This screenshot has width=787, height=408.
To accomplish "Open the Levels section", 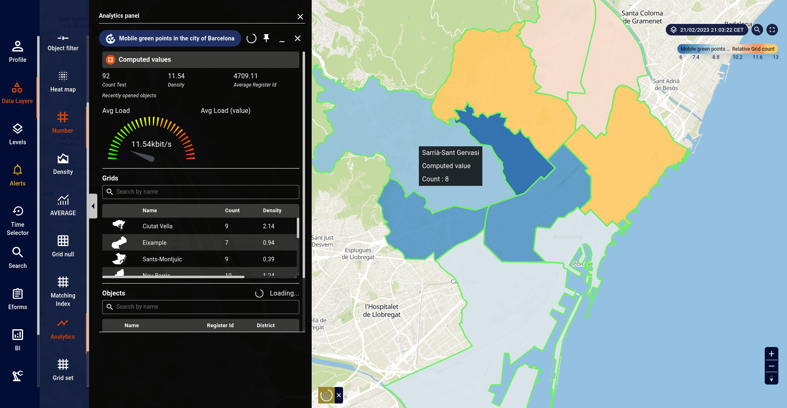I will [18, 134].
